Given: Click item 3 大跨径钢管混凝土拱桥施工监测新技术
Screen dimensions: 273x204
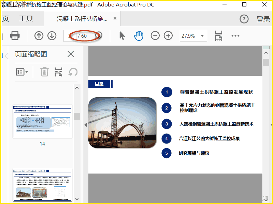Looking at the screenshot, I should click(216, 124).
